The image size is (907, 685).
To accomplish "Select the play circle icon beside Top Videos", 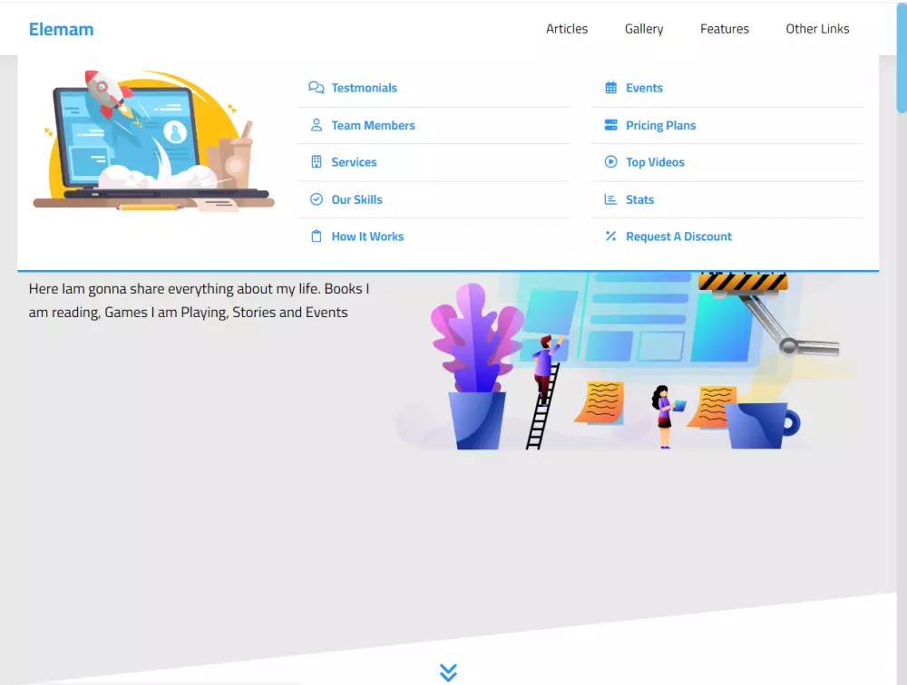I will pyautogui.click(x=610, y=162).
